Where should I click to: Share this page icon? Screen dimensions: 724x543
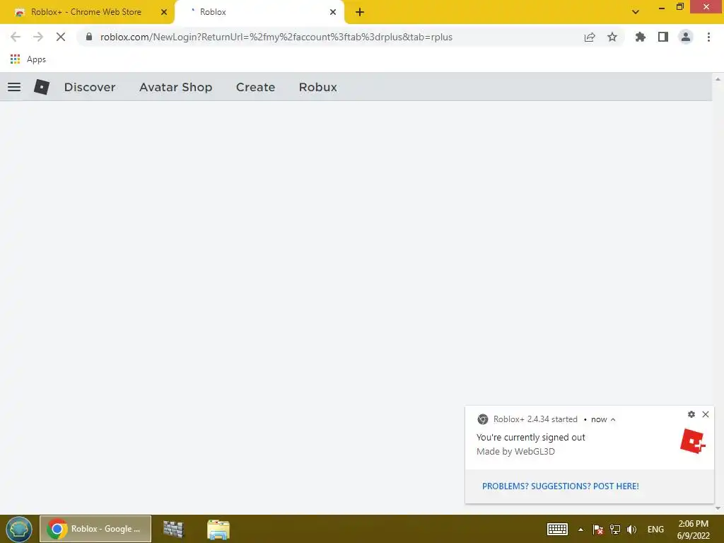pyautogui.click(x=590, y=37)
